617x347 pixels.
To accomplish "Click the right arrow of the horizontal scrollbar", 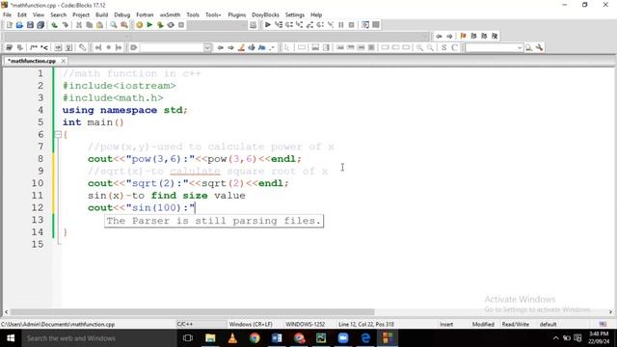I will coord(610,312).
